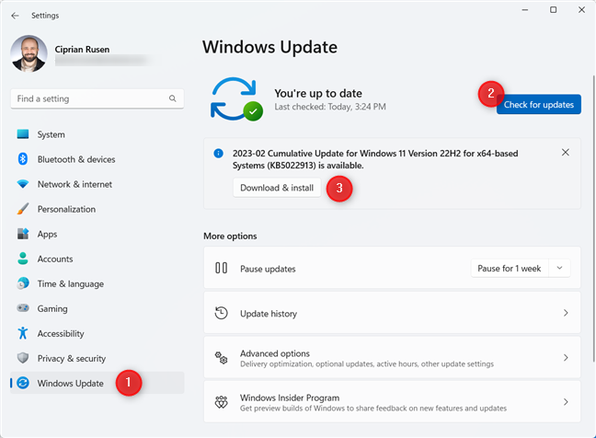Click the blue info icon beside cumulative update

[219, 154]
